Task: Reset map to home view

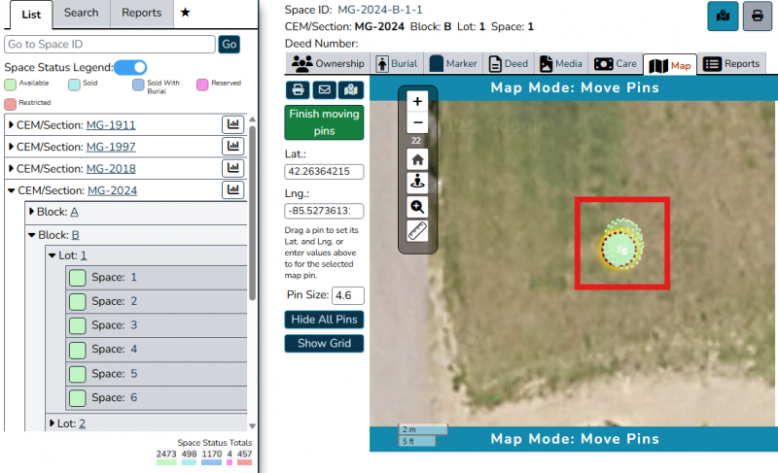Action: click(417, 159)
